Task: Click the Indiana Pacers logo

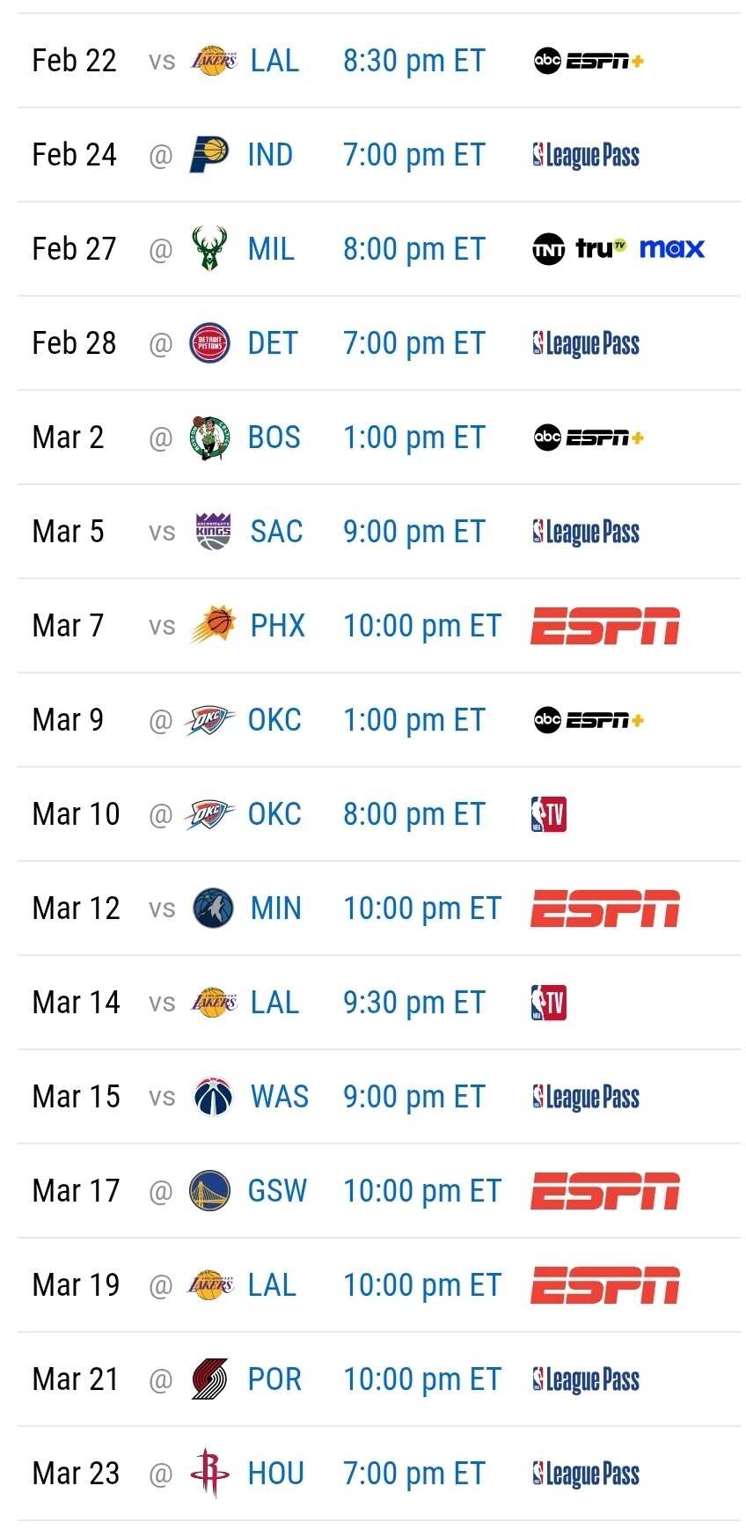Action: tap(209, 155)
